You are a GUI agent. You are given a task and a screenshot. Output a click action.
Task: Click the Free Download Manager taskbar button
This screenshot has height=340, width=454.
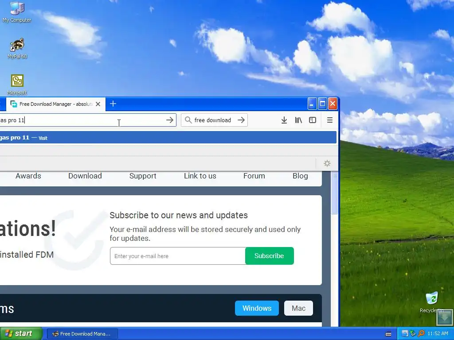pos(82,334)
